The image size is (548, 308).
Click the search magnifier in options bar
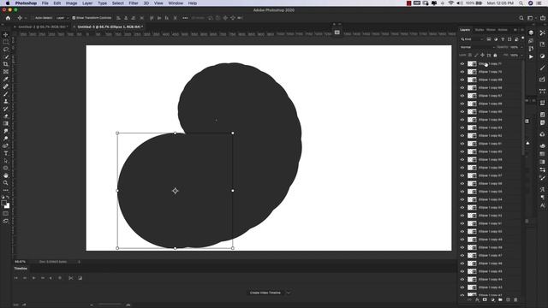tap(521, 18)
